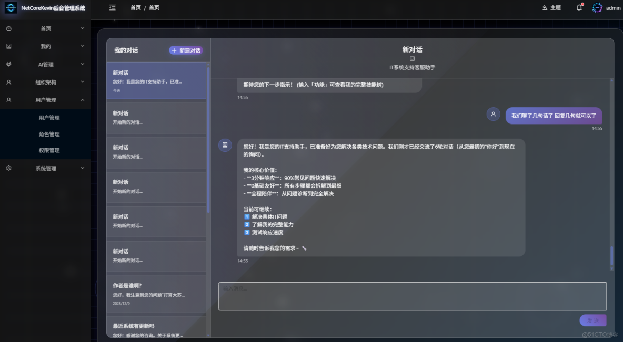The image size is (623, 342).
Task: Click the 用户管理 user icon in sidebar
Action: (8, 100)
